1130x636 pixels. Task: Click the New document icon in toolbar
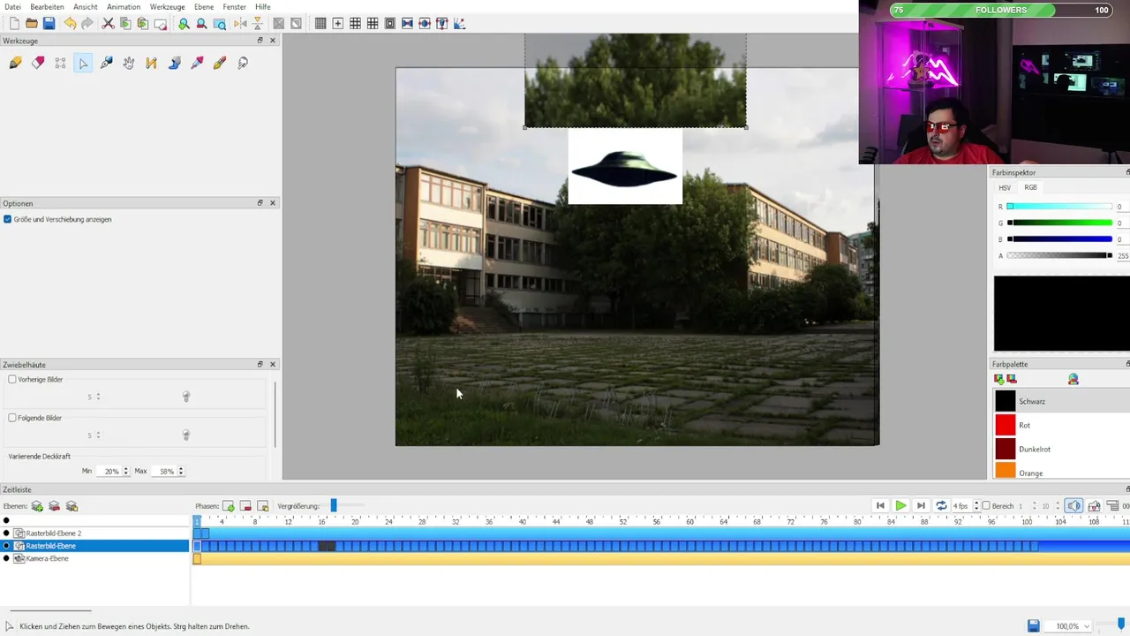pos(14,24)
